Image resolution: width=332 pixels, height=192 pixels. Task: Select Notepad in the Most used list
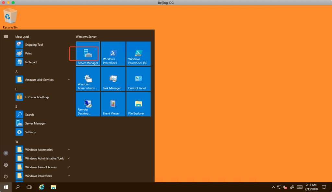pyautogui.click(x=31, y=62)
